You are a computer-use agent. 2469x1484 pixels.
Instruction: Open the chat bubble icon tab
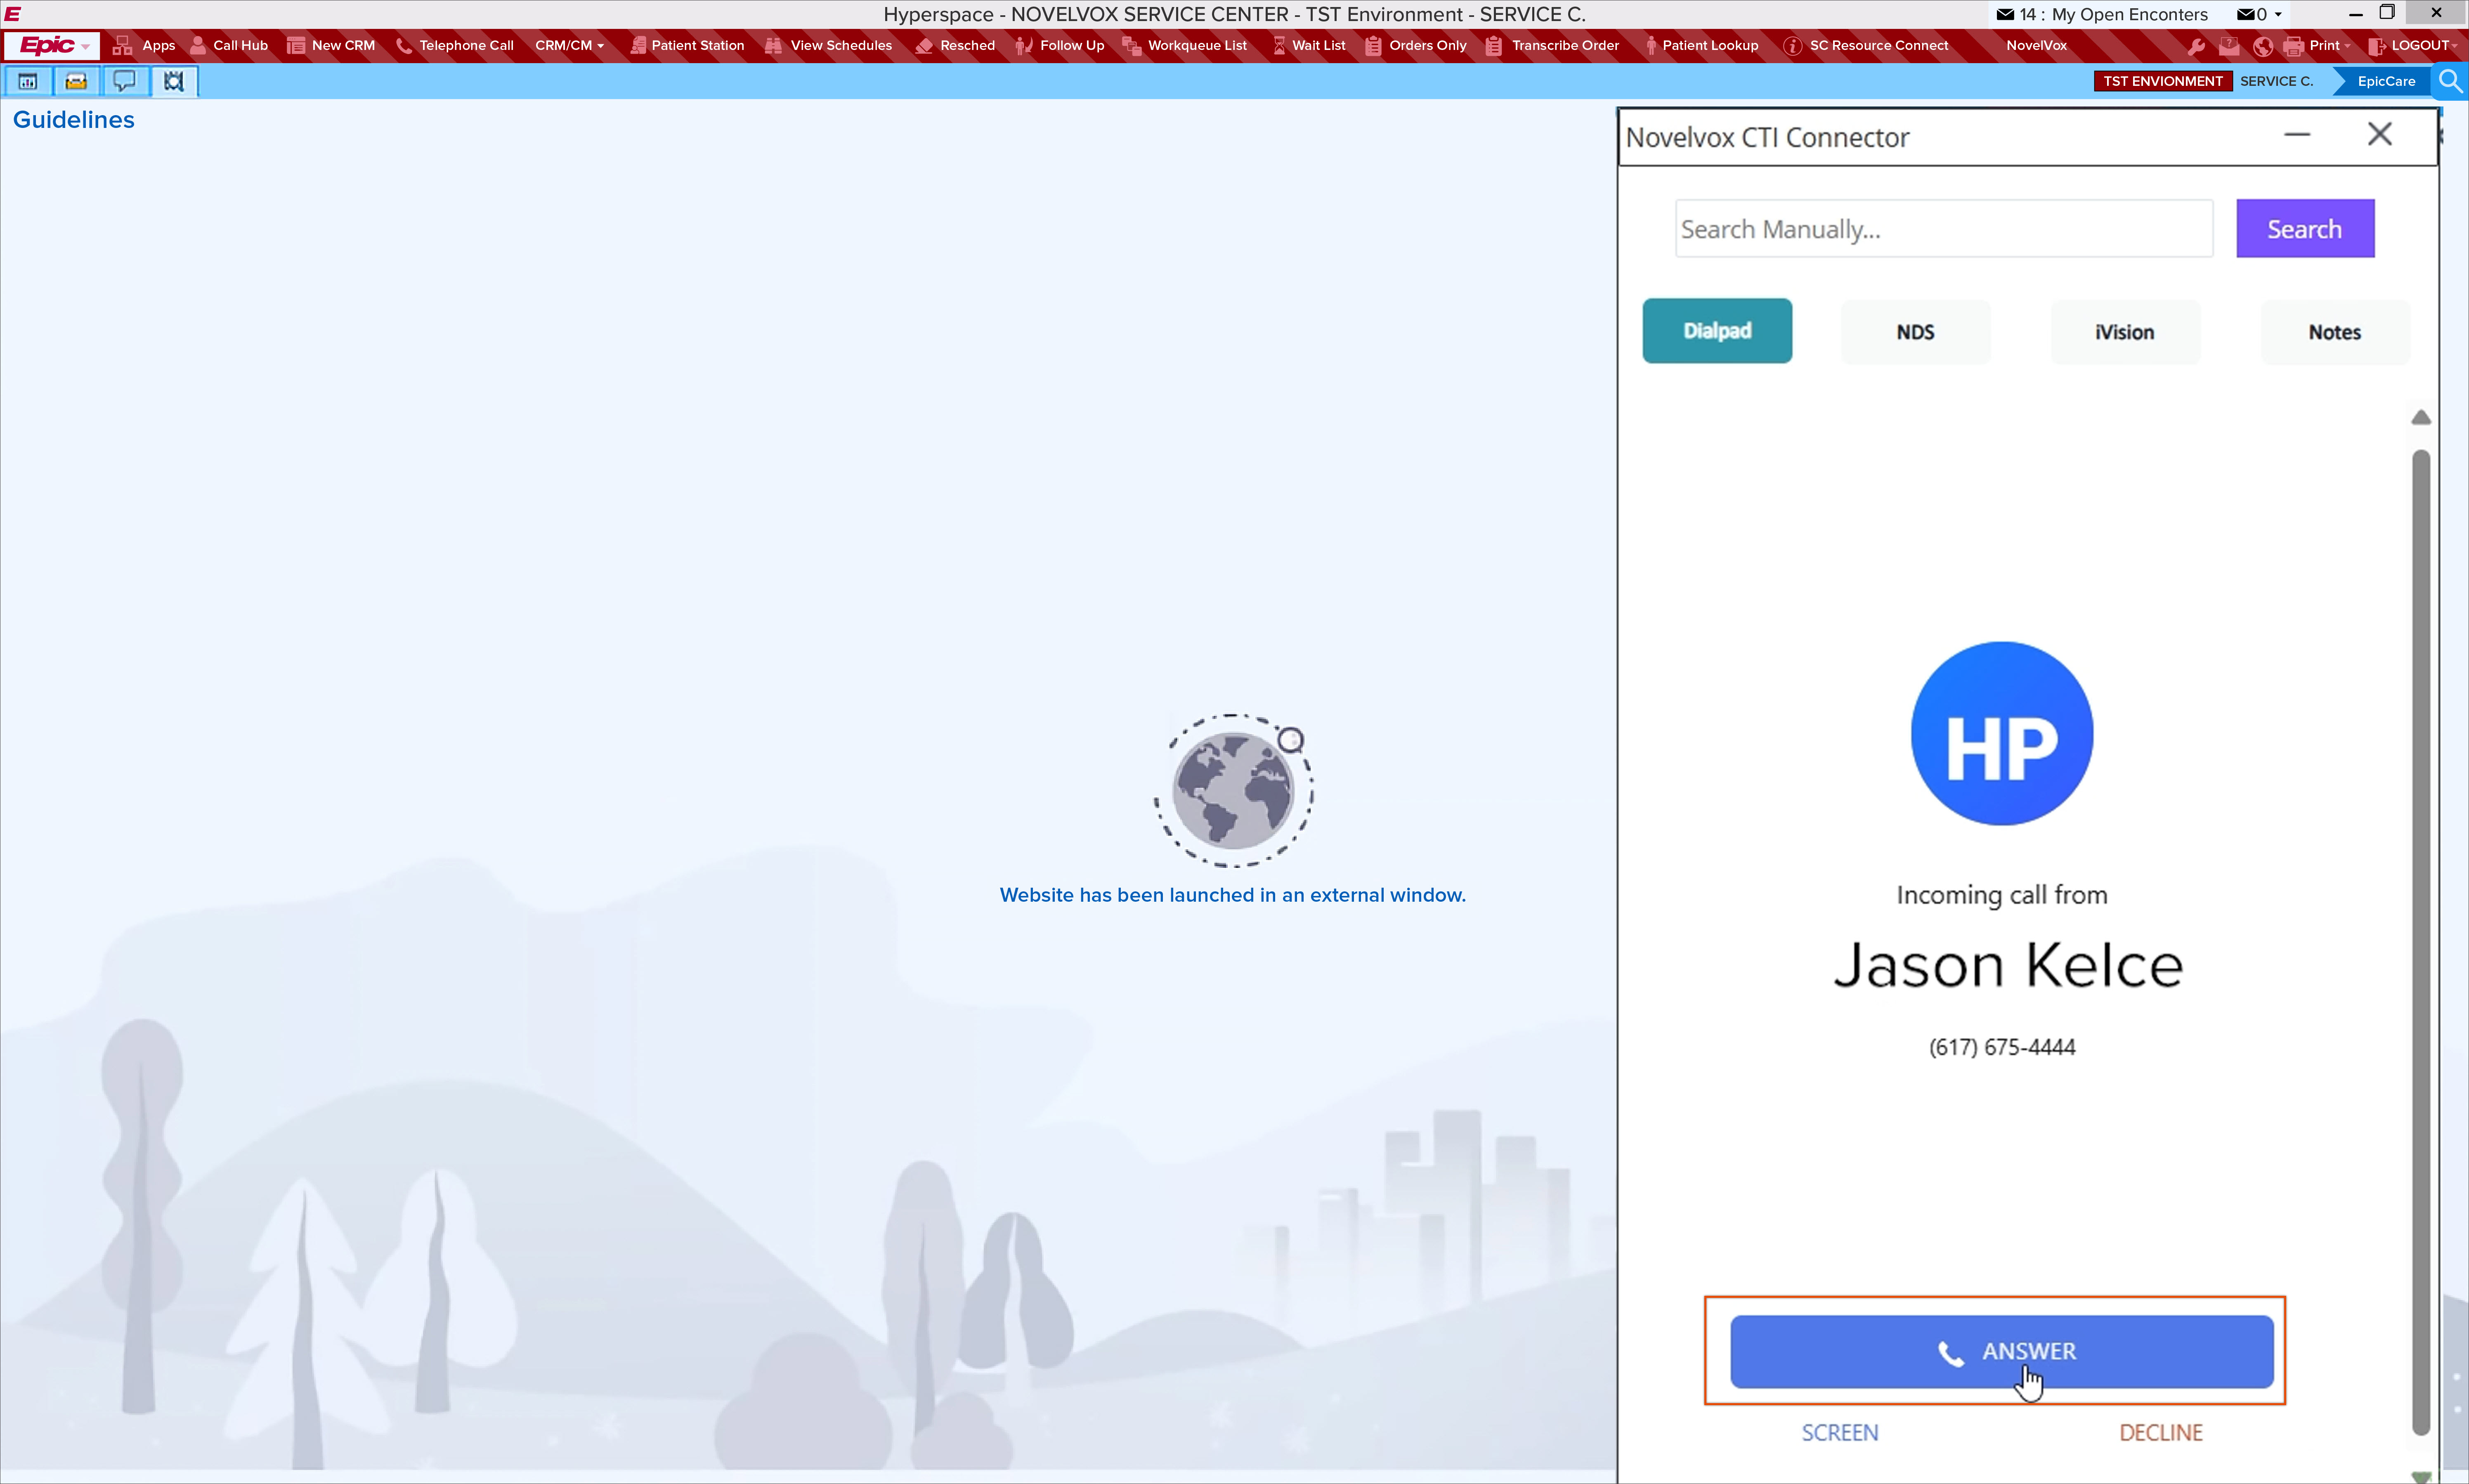[x=124, y=81]
